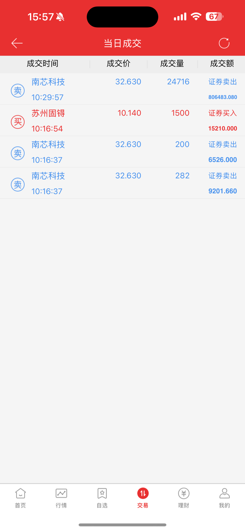Tap the 806483.080 trade amount
245x531 pixels.
[223, 97]
